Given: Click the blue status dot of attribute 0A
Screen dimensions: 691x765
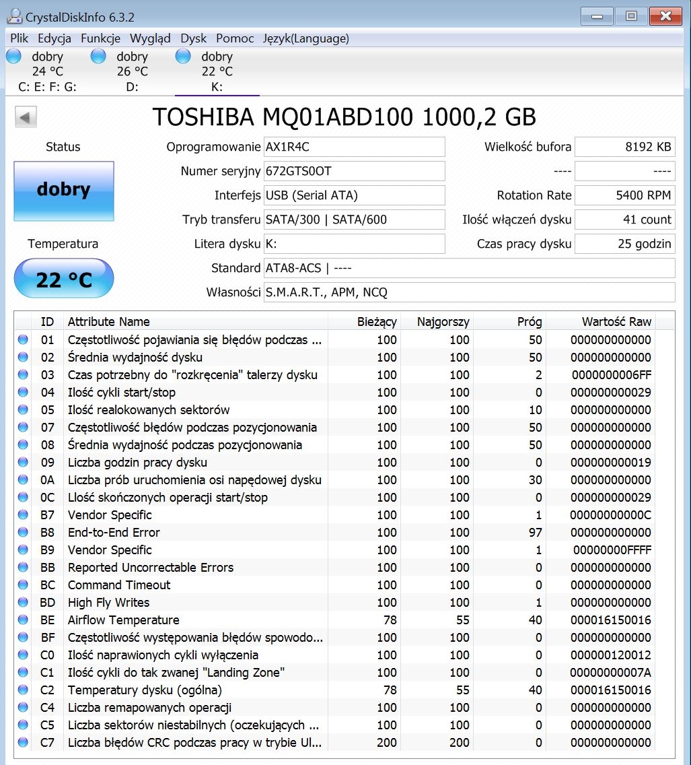Looking at the screenshot, I should coord(23,479).
